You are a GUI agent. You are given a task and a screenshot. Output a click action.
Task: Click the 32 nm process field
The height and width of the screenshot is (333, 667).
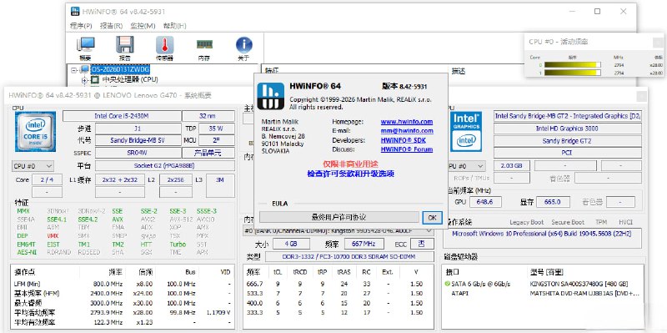pos(208,116)
